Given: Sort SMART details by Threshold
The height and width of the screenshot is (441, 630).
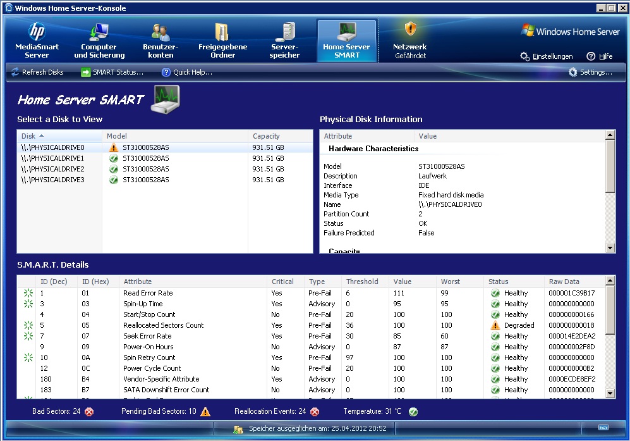Looking at the screenshot, I should [x=365, y=282].
